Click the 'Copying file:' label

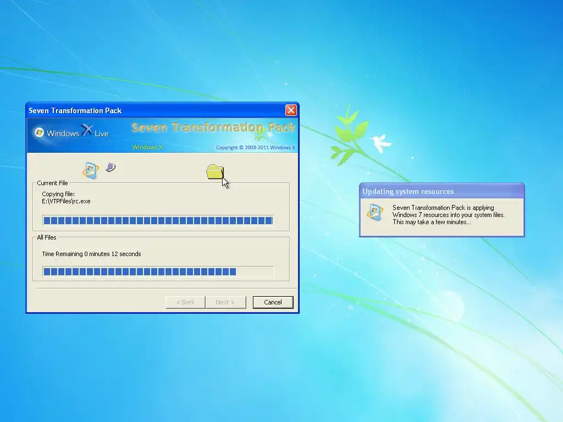click(x=58, y=194)
